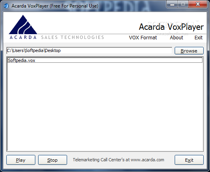Click the Exit button beside the acarda.com text
This screenshot has height=172, width=210.
click(189, 160)
